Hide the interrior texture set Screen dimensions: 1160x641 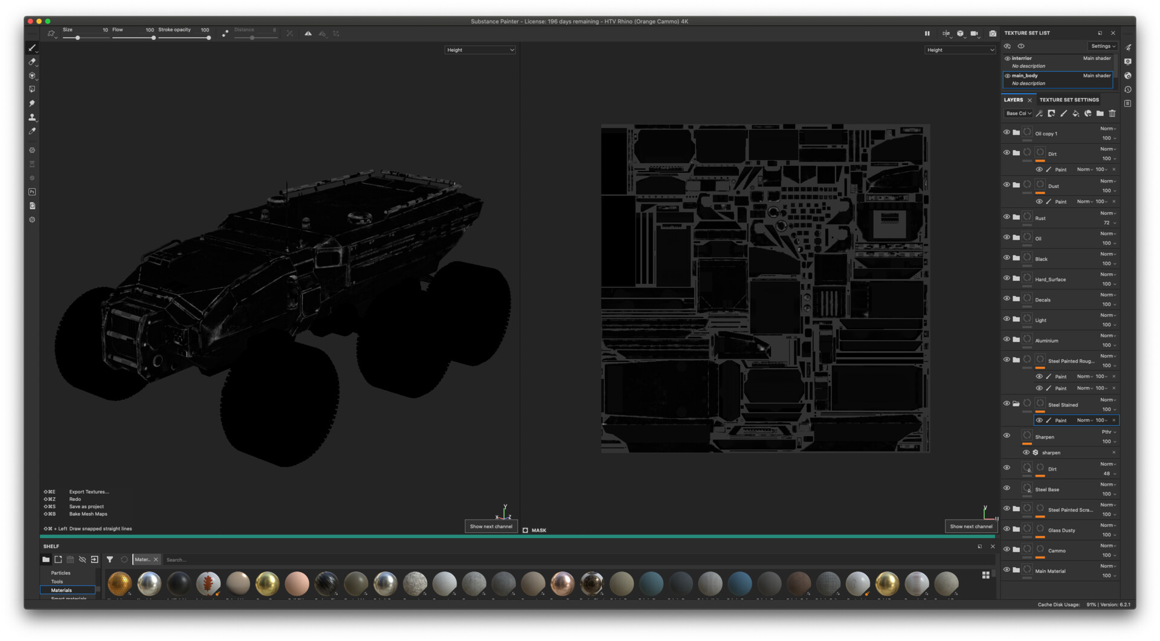[1007, 59]
